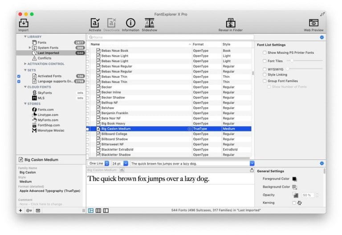Collapse the CLOUD FONTS section

click(x=25, y=87)
